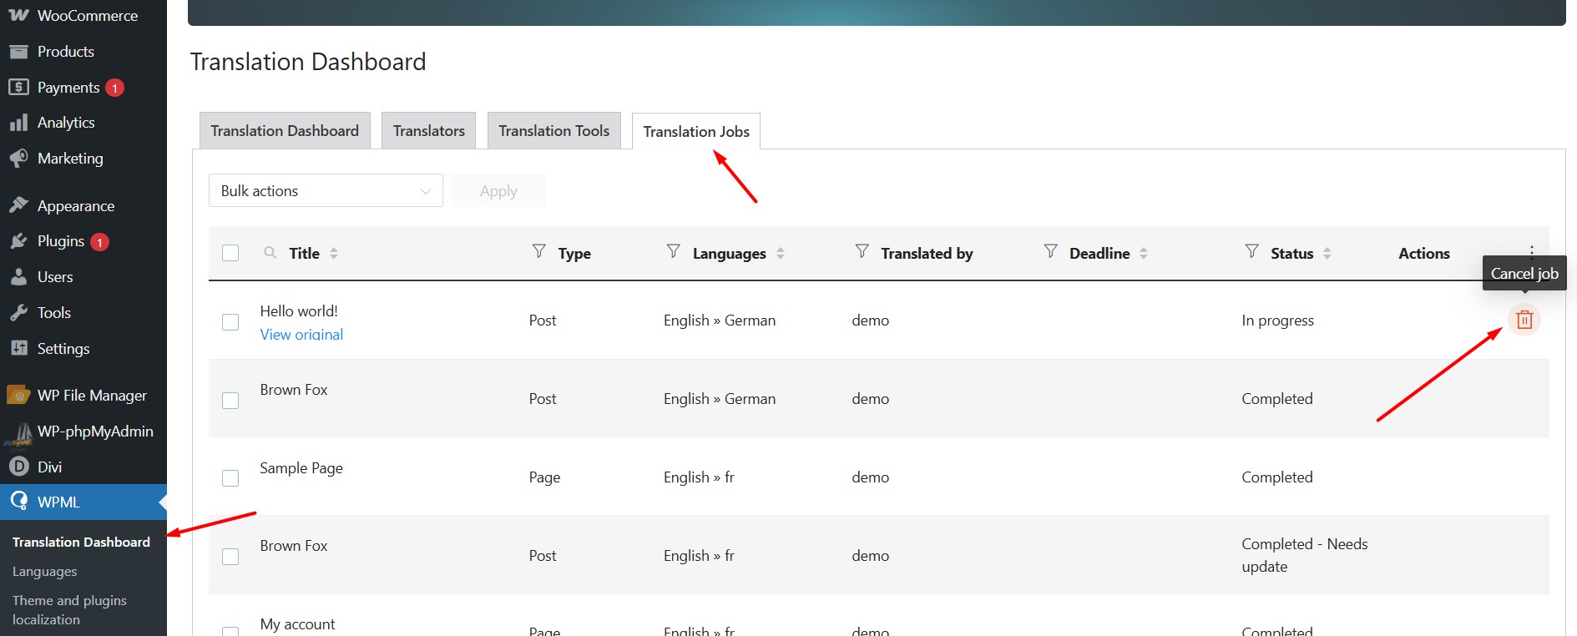1577x636 pixels.
Task: Sort jobs by Status arrows
Action: [x=1327, y=253]
